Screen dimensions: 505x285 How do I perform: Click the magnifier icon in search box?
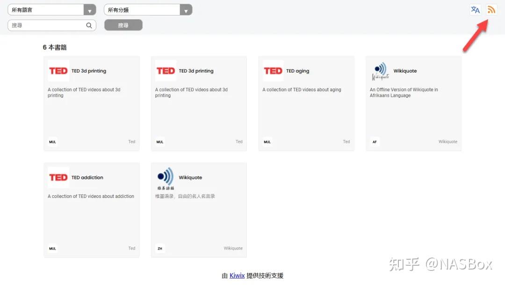(89, 25)
